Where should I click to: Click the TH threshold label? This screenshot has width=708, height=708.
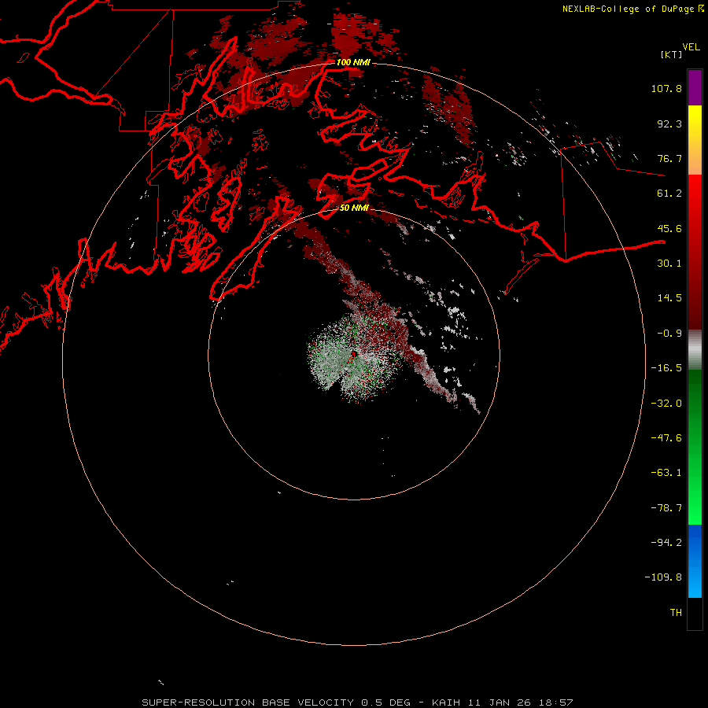pyautogui.click(x=676, y=613)
